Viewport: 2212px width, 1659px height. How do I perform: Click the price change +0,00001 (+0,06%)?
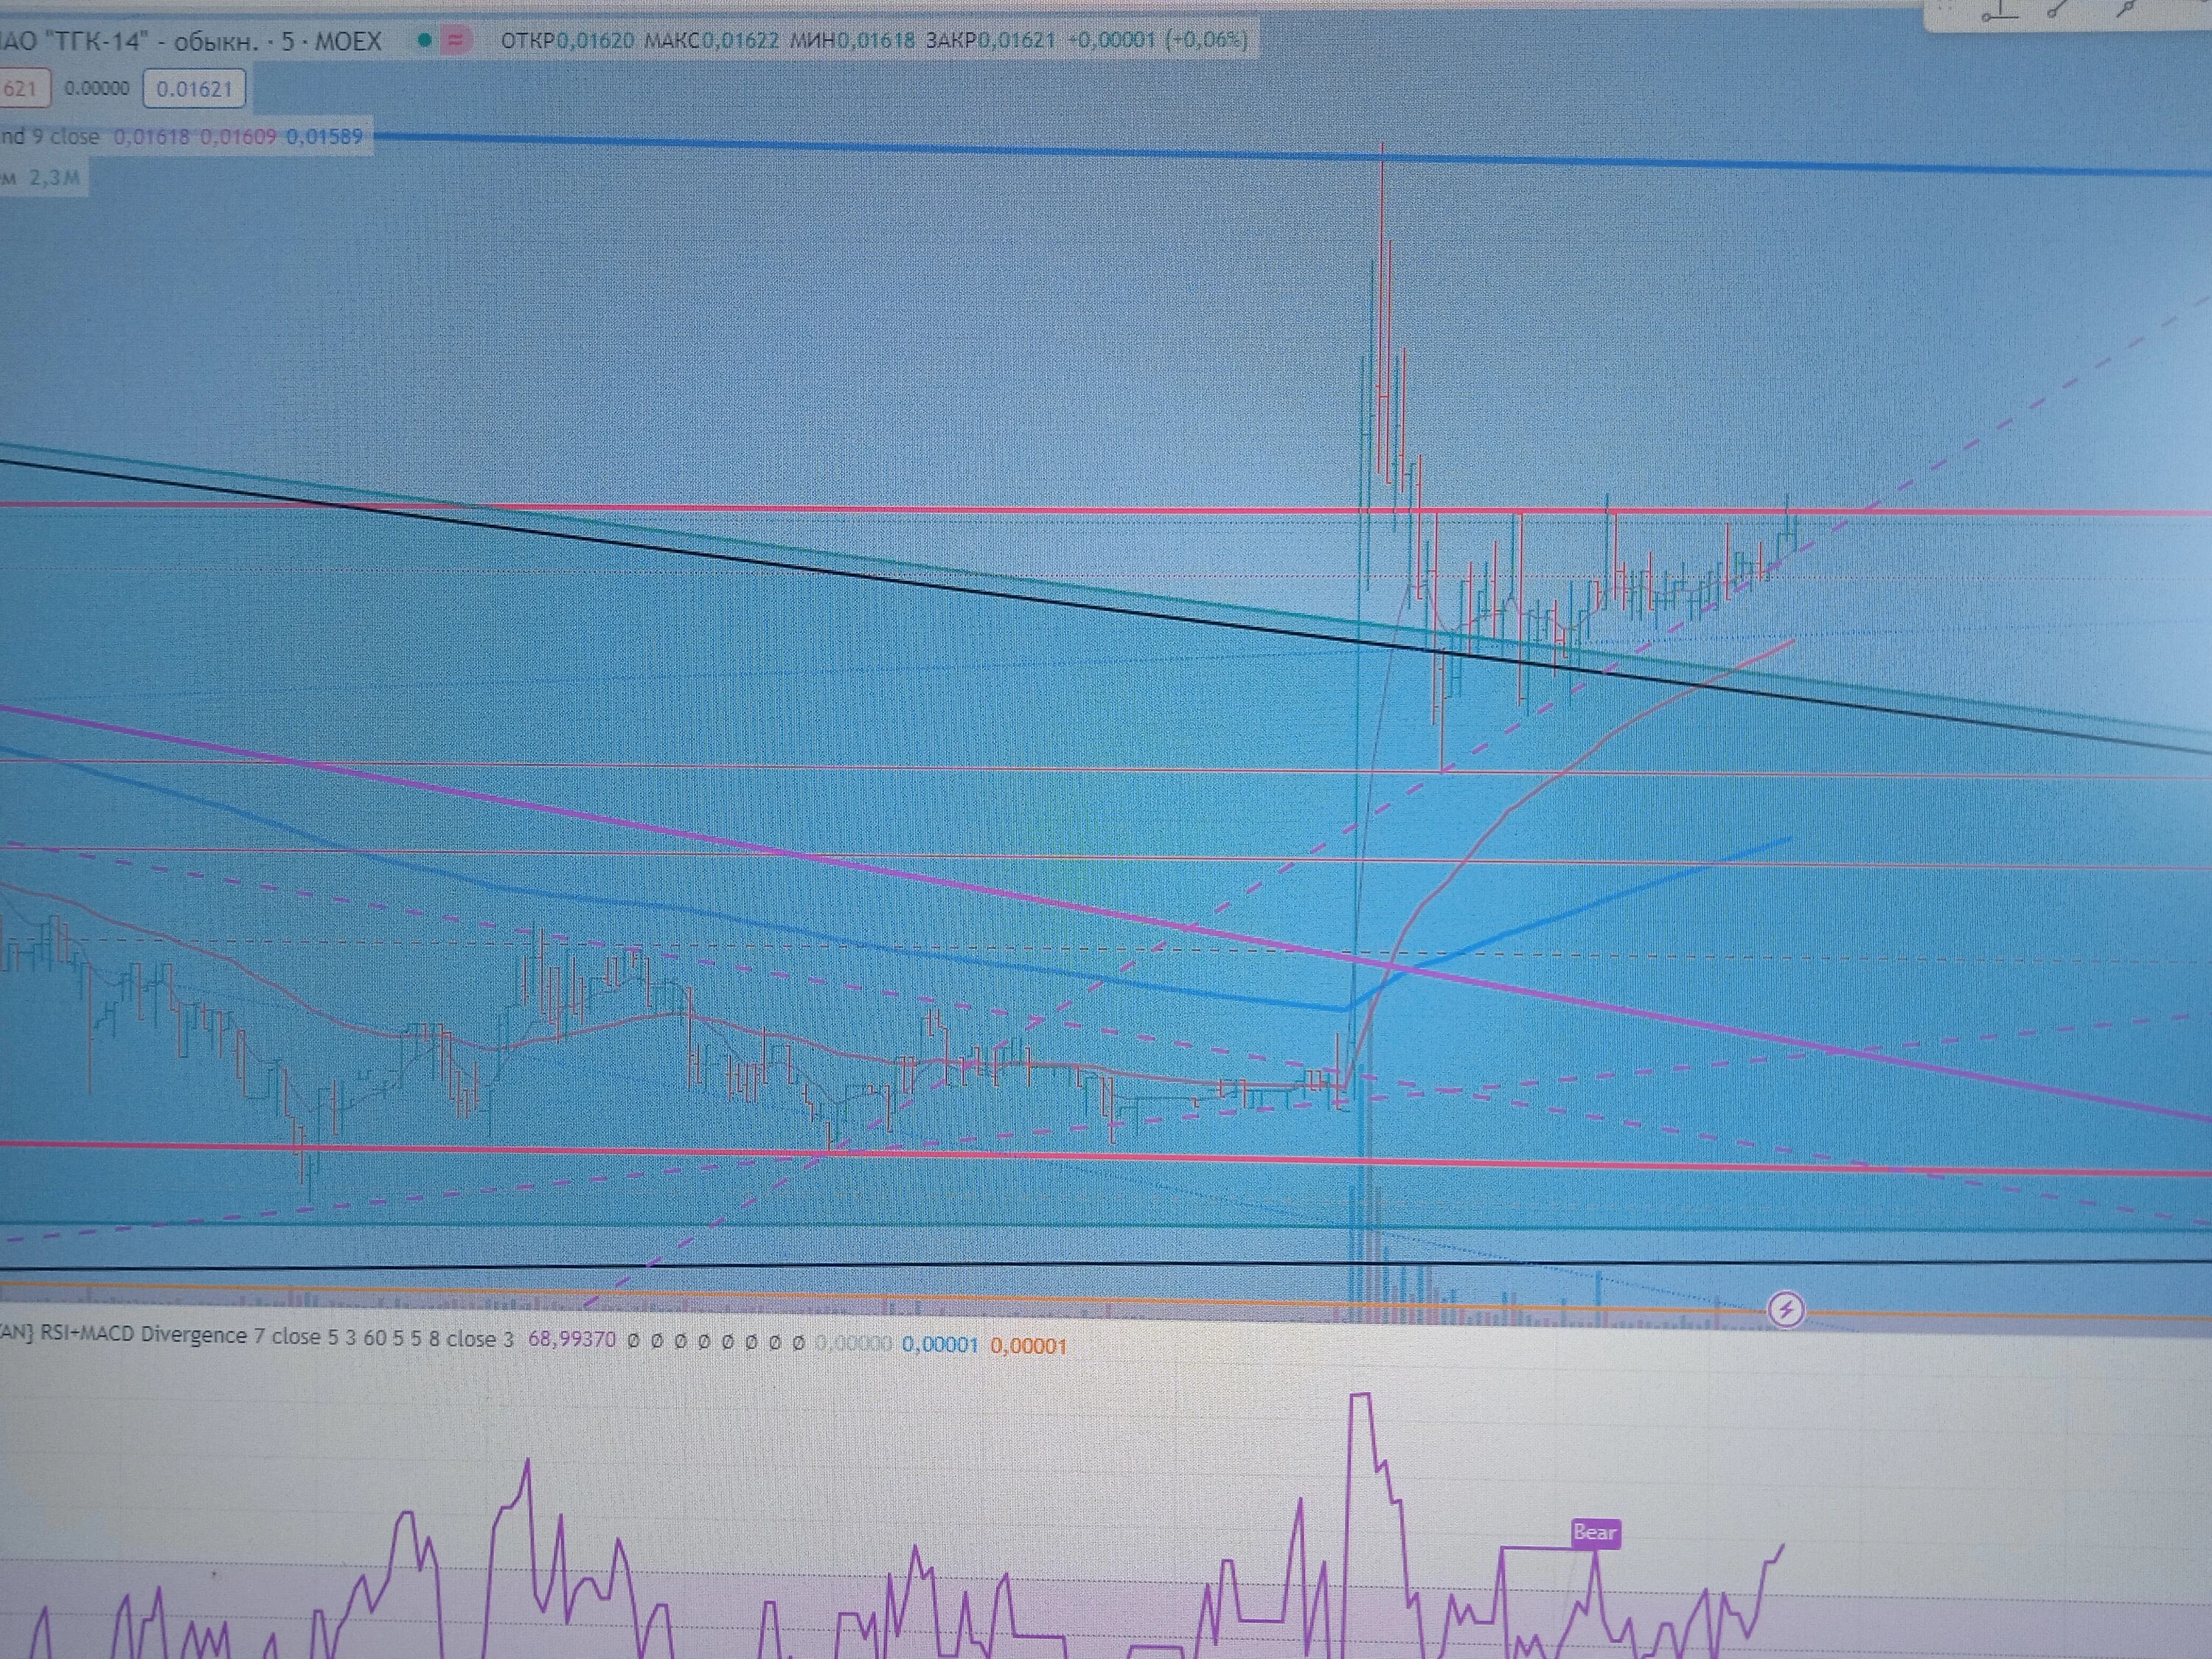tap(1157, 41)
